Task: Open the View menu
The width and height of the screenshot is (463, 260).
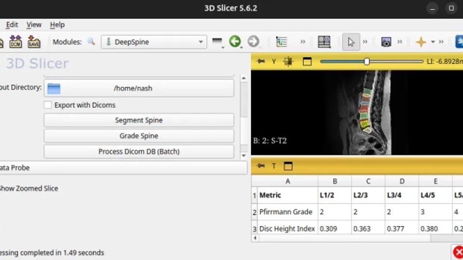Action: pyautogui.click(x=34, y=25)
